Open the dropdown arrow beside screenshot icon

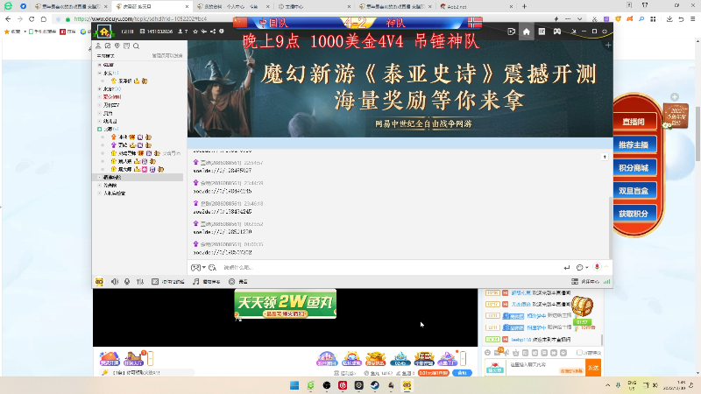204,267
